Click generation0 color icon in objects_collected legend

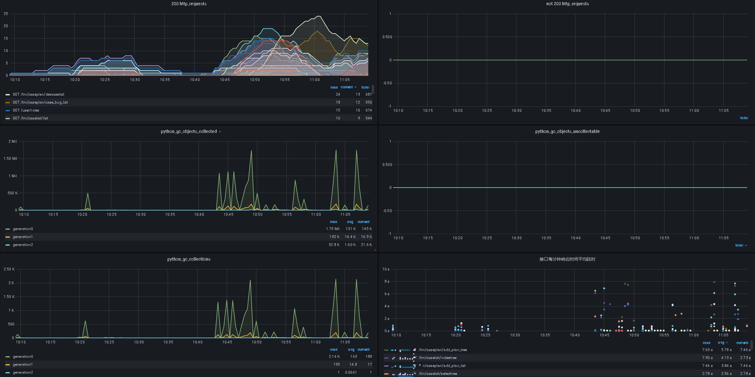(x=8, y=229)
